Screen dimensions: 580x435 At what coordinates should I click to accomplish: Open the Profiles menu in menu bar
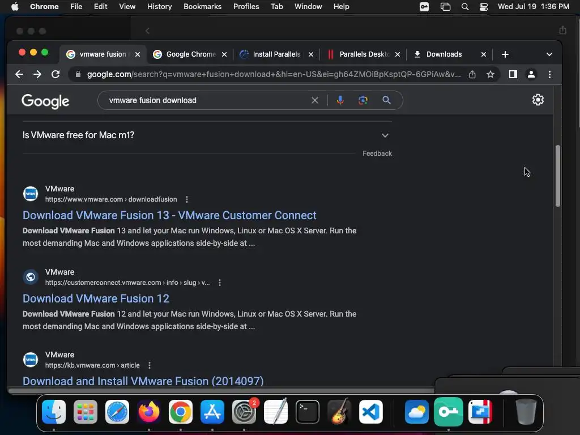(246, 7)
